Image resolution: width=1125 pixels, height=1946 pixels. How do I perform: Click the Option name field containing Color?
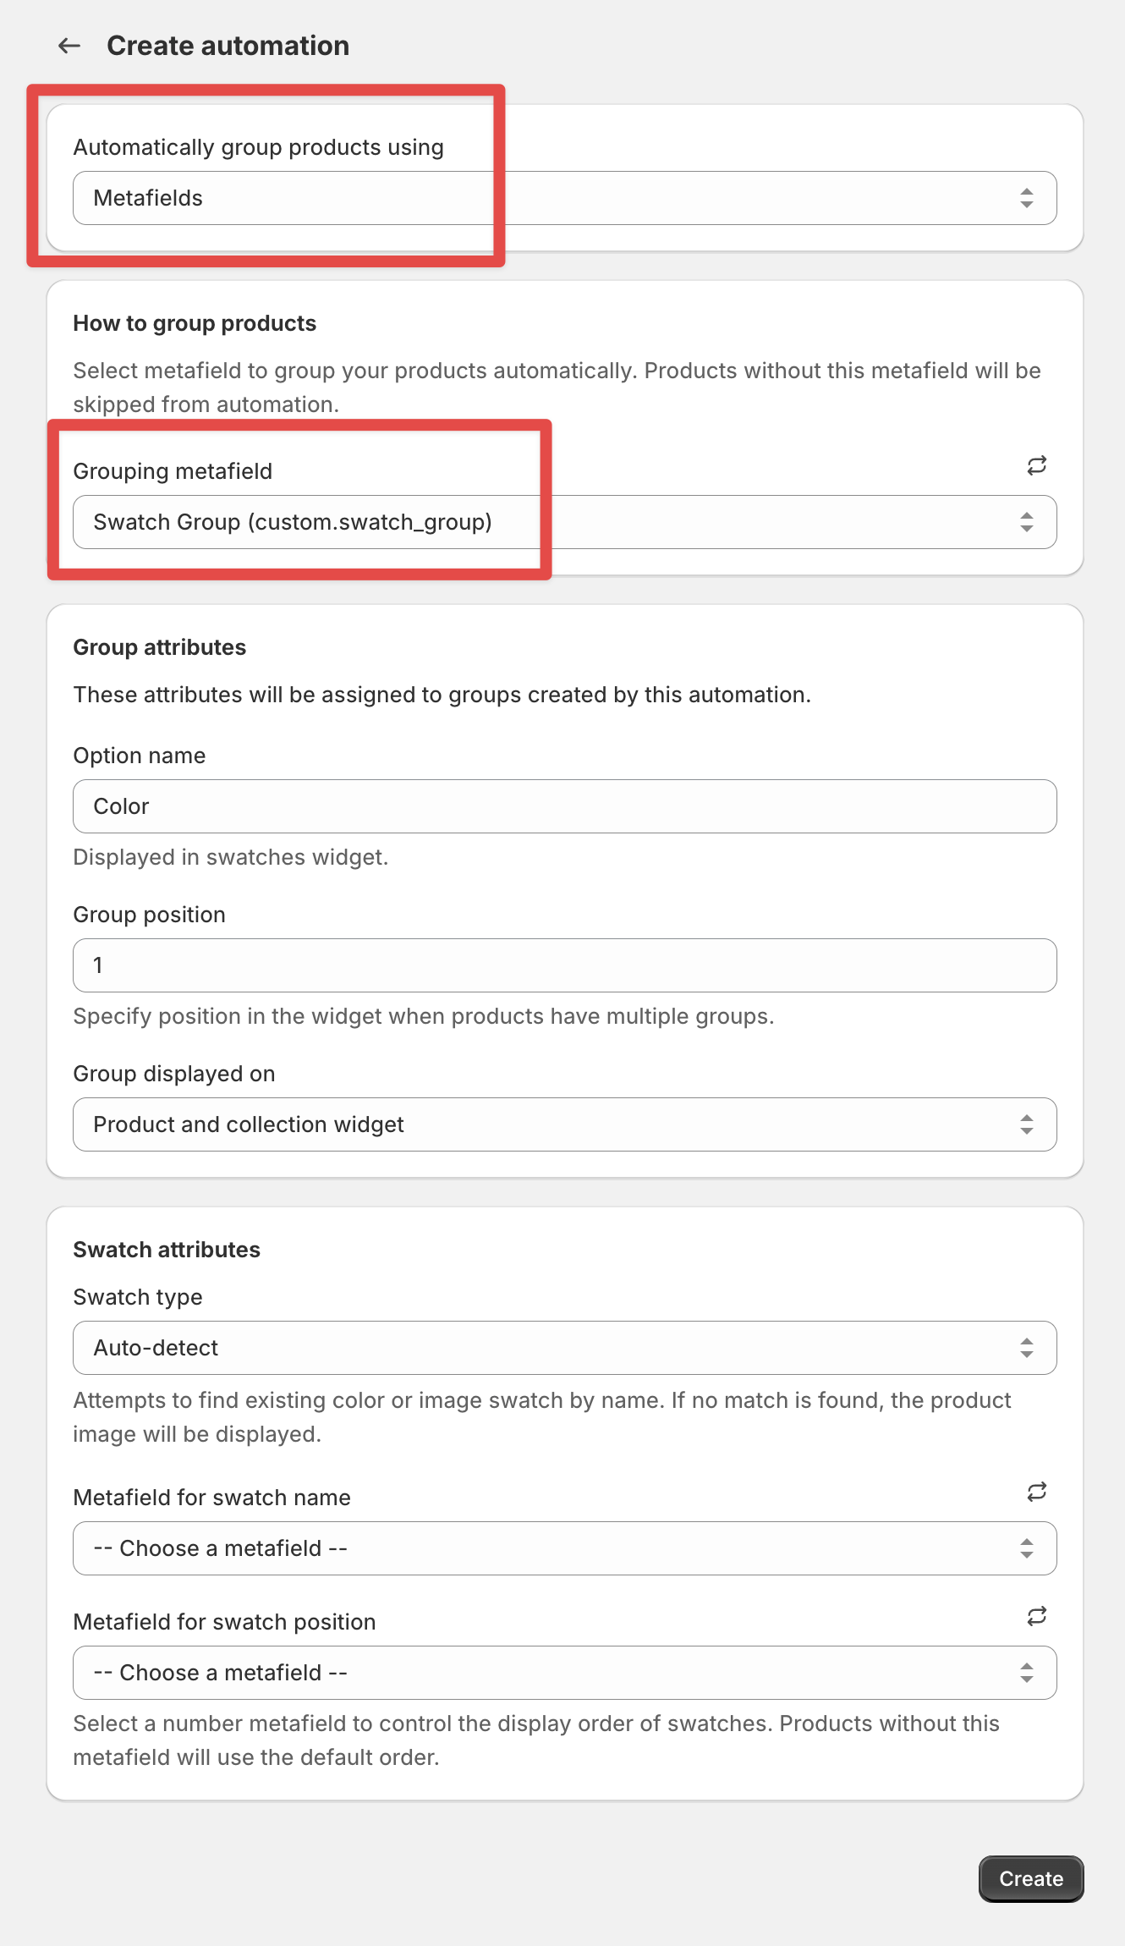coord(564,806)
